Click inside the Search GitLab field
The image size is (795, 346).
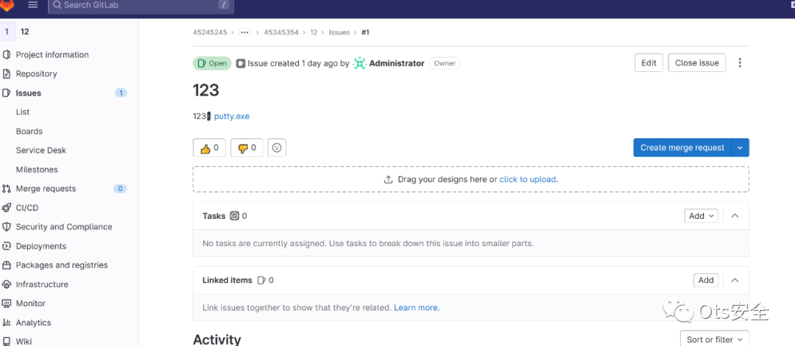click(141, 6)
